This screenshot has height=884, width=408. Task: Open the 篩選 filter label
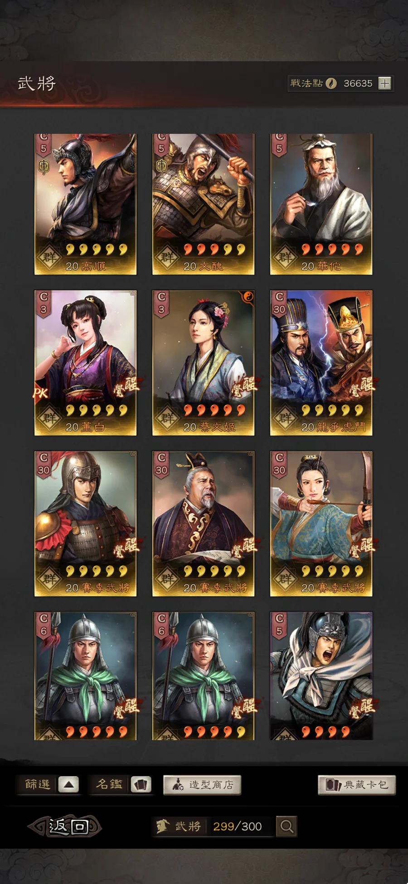[37, 784]
